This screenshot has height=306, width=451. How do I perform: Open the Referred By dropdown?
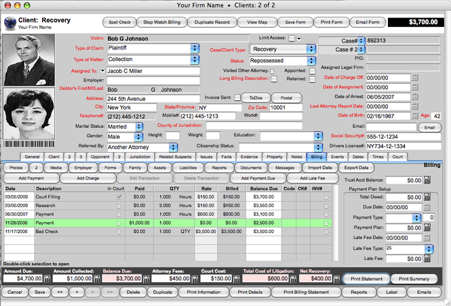[x=173, y=148]
